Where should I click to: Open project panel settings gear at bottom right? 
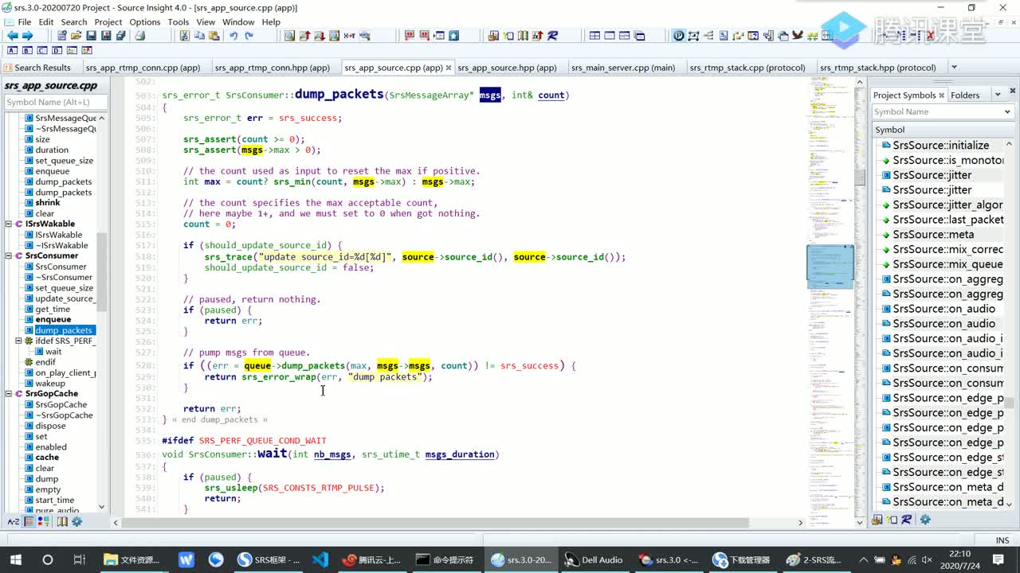[925, 520]
